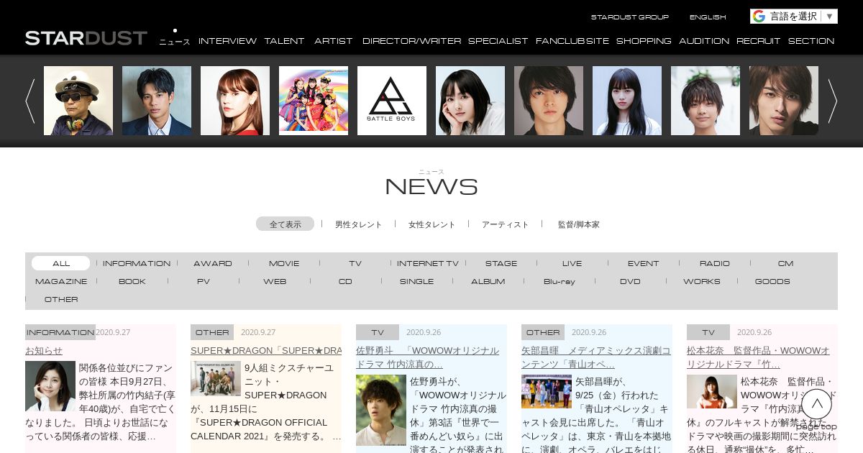Screen dimensions: 863x453
Task: Open the AUDITION menu item
Action: pyautogui.click(x=704, y=41)
